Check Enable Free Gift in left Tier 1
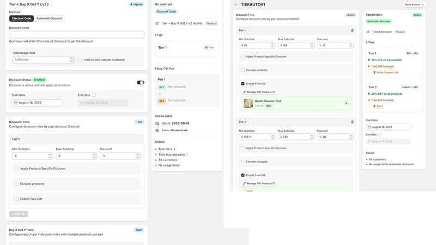The width and height of the screenshot is (436, 245). (17, 199)
